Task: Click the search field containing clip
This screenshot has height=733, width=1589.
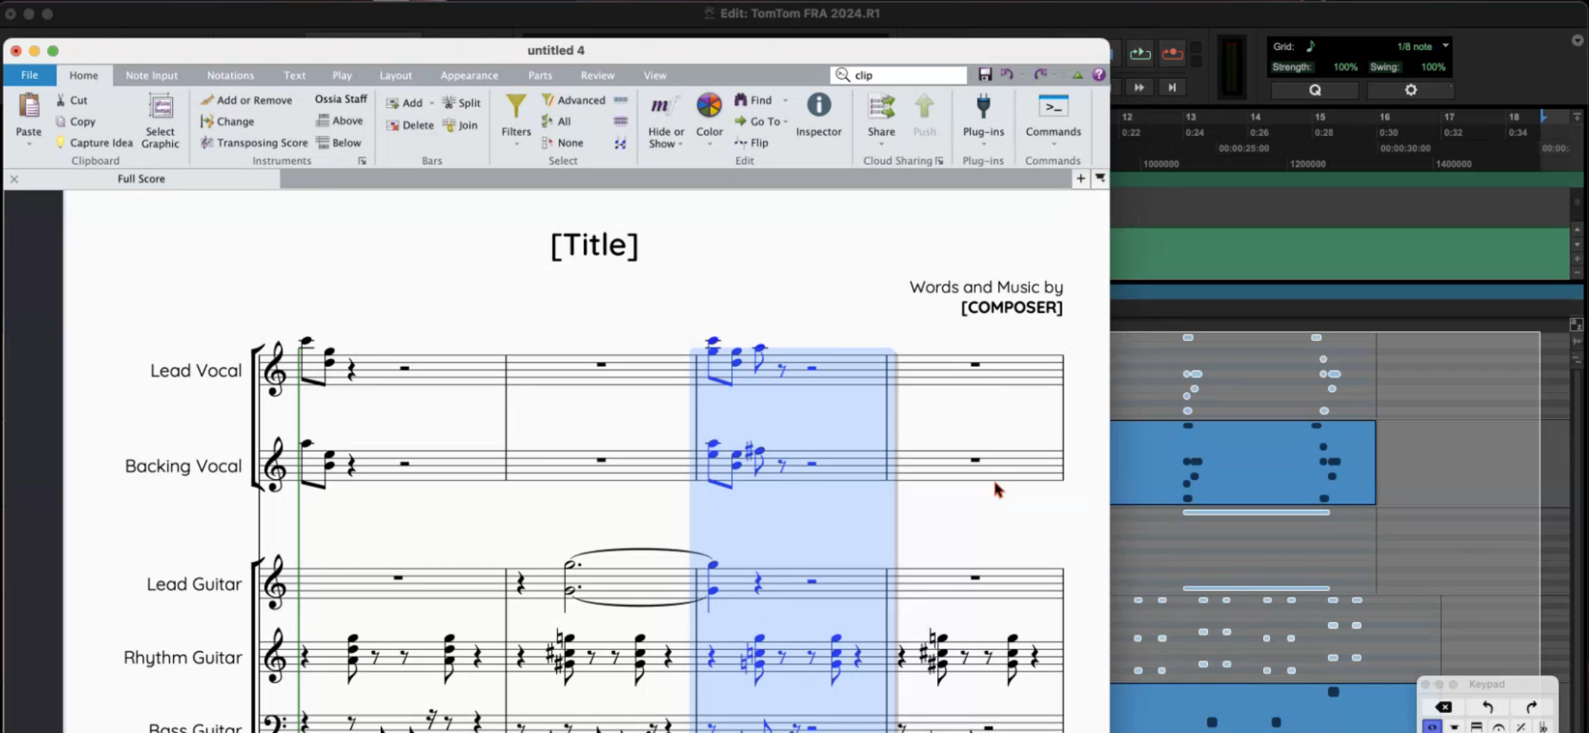Action: (899, 74)
